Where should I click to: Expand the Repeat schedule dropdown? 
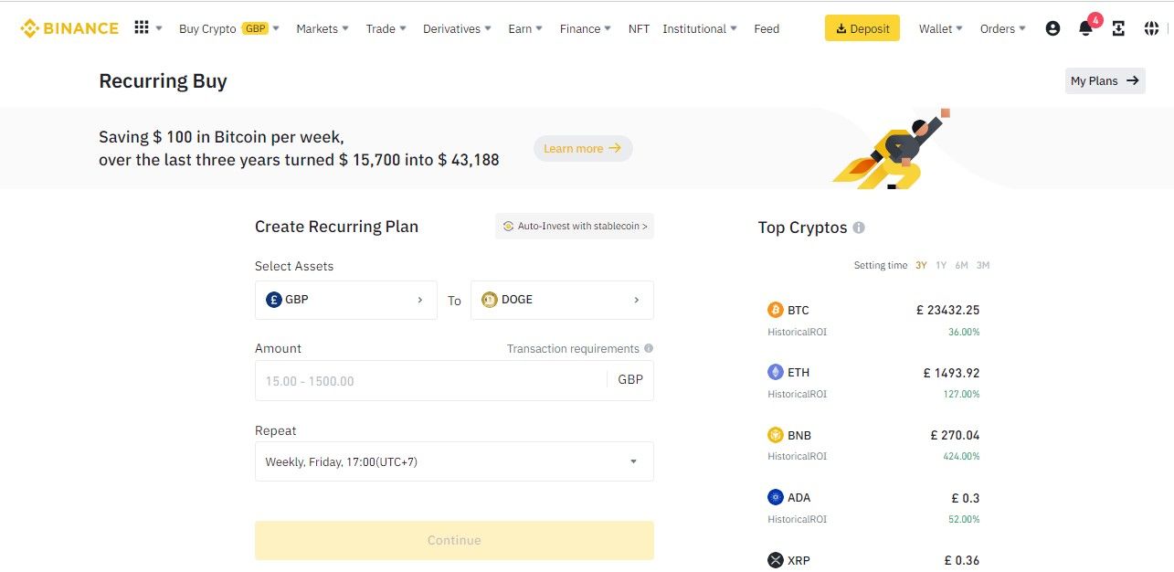click(x=454, y=461)
